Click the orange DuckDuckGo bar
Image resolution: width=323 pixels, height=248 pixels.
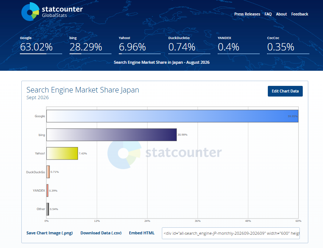tap(48, 172)
